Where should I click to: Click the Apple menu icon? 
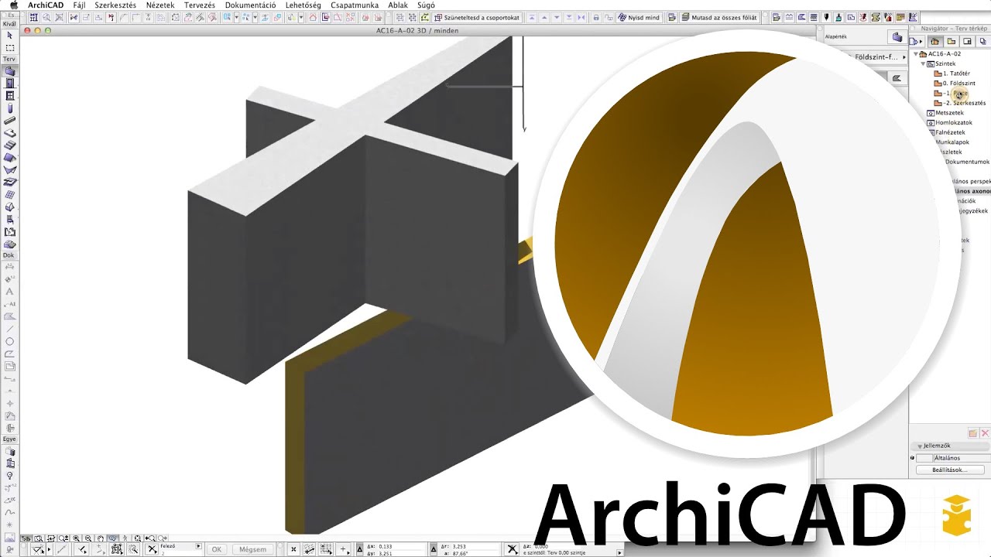[13, 5]
